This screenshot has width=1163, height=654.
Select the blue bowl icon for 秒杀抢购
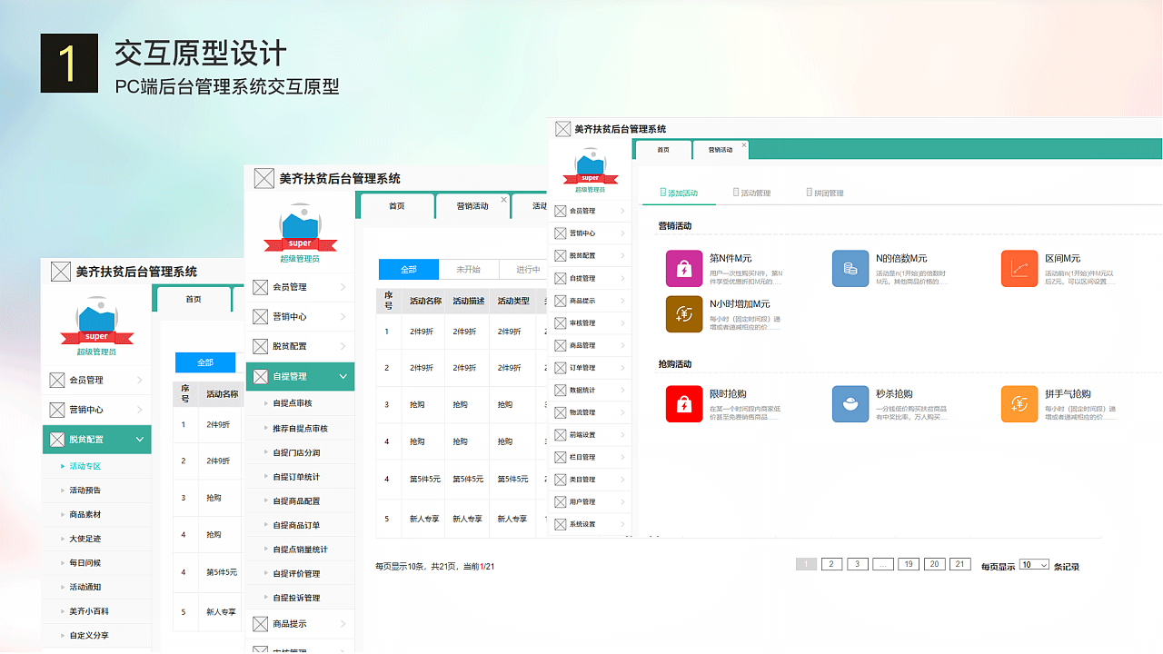tap(850, 404)
